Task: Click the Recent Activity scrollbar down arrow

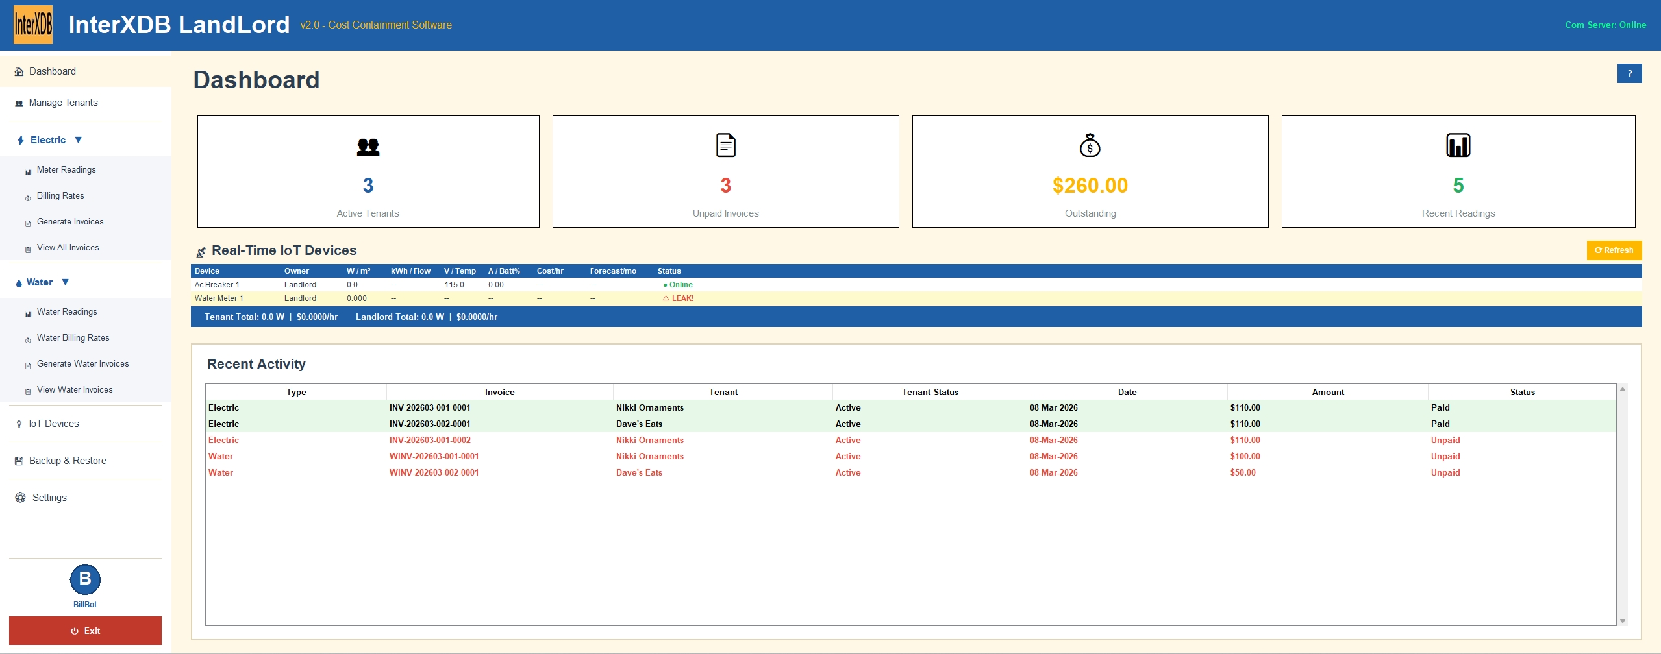Action: [x=1623, y=621]
